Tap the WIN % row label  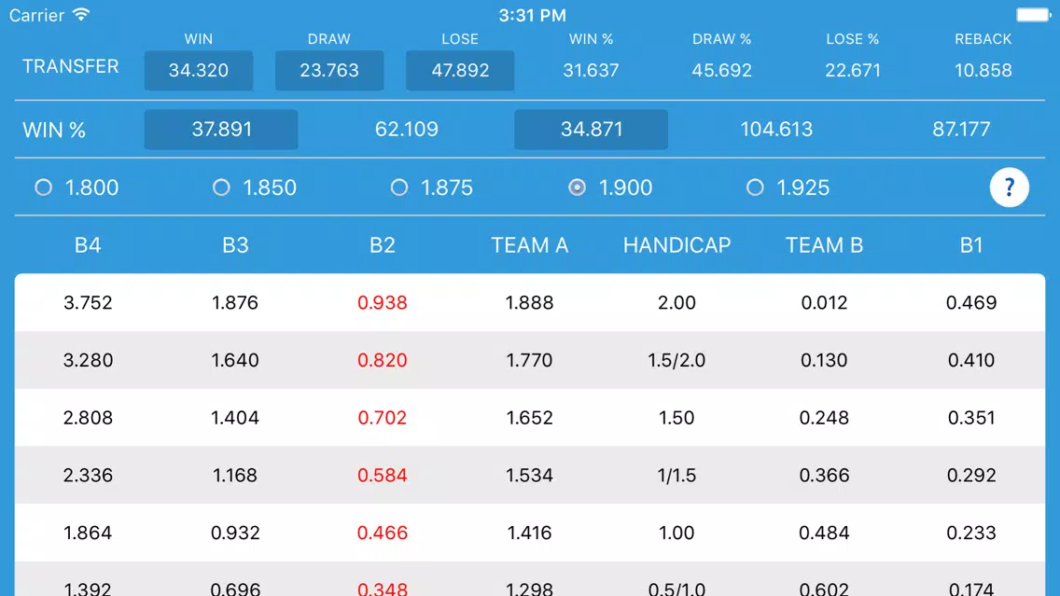click(x=54, y=130)
